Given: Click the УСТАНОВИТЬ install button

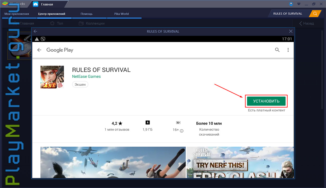Looking at the screenshot, I should tap(266, 101).
